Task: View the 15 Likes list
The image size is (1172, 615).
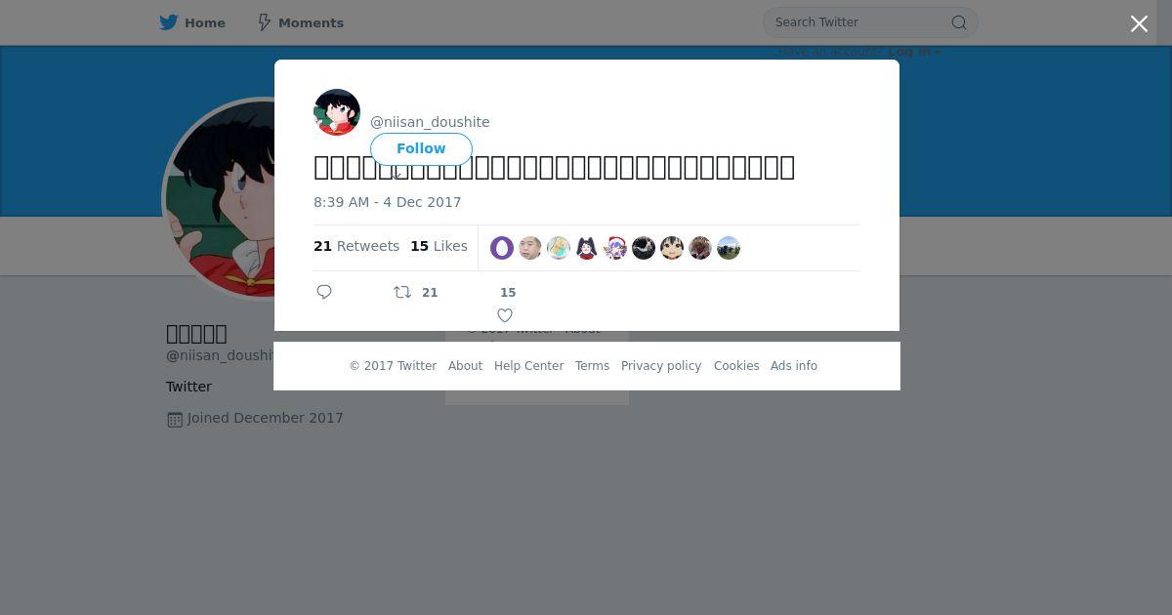Action: coord(439,246)
